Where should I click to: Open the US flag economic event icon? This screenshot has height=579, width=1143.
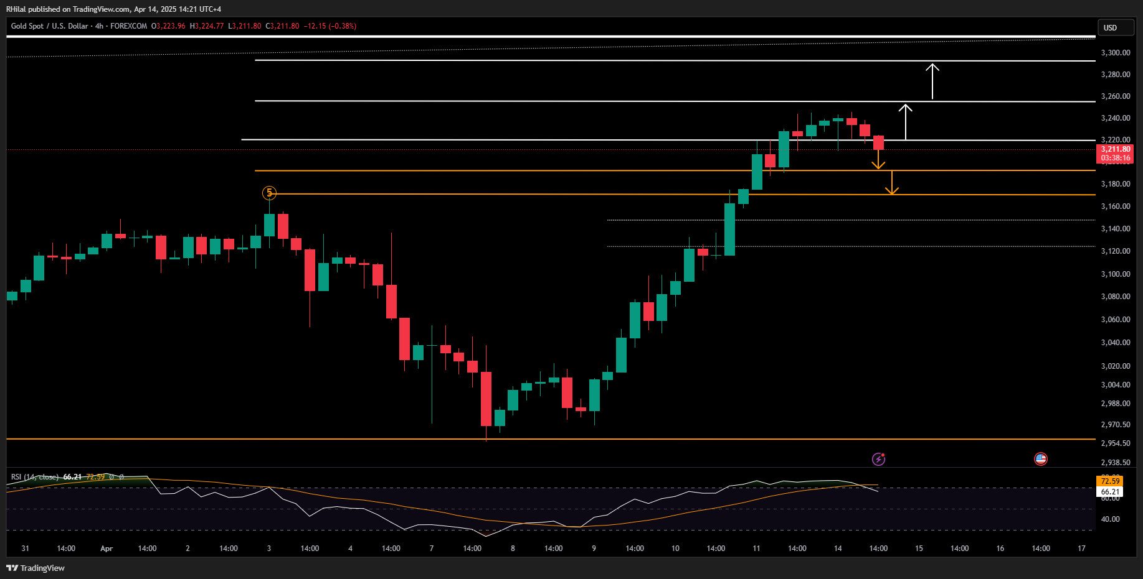(1040, 459)
